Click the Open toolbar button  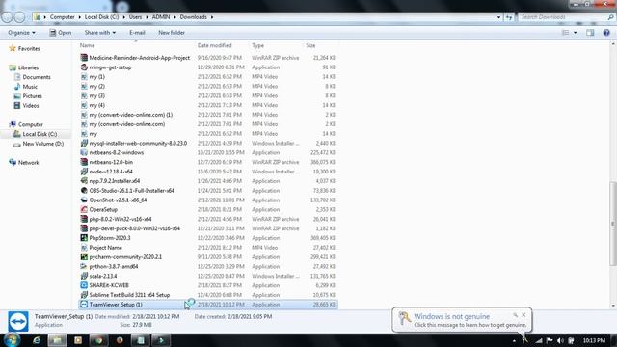coord(61,33)
